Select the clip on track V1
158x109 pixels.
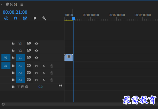click(69, 57)
